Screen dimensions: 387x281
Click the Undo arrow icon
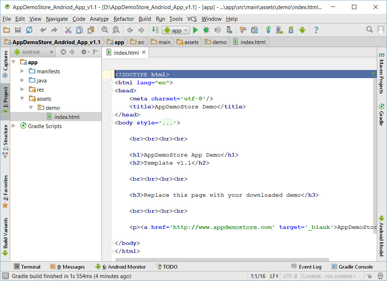coord(43,30)
